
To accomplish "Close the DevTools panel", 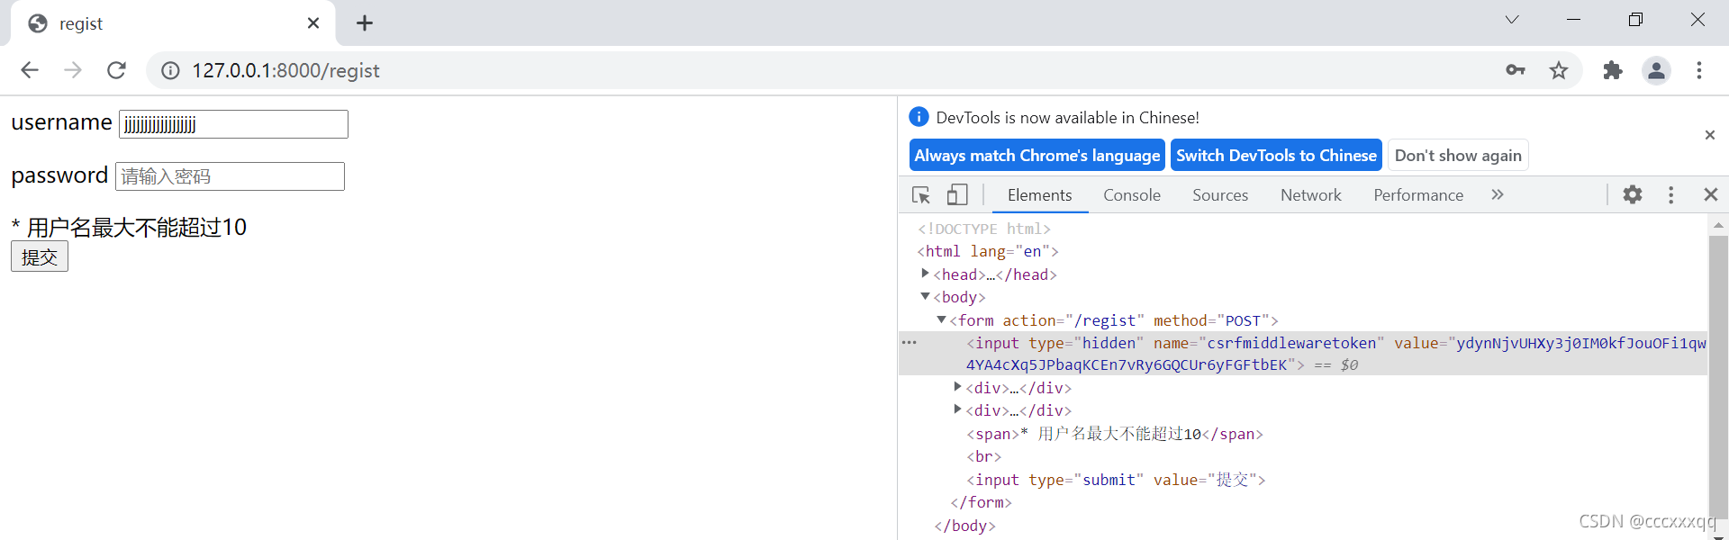I will [x=1711, y=194].
